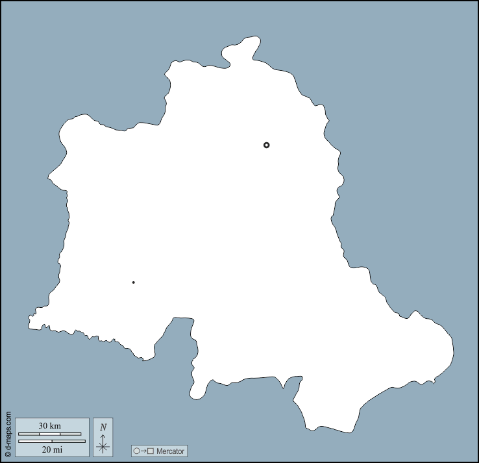Click the small black town dot
This screenshot has height=463, width=479.
[133, 282]
